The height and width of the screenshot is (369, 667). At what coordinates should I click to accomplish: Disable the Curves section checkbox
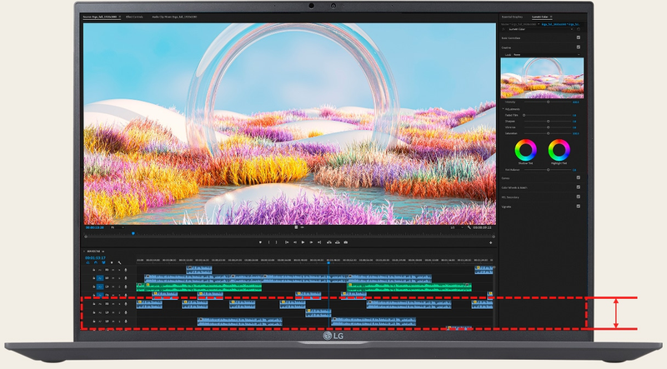(578, 177)
